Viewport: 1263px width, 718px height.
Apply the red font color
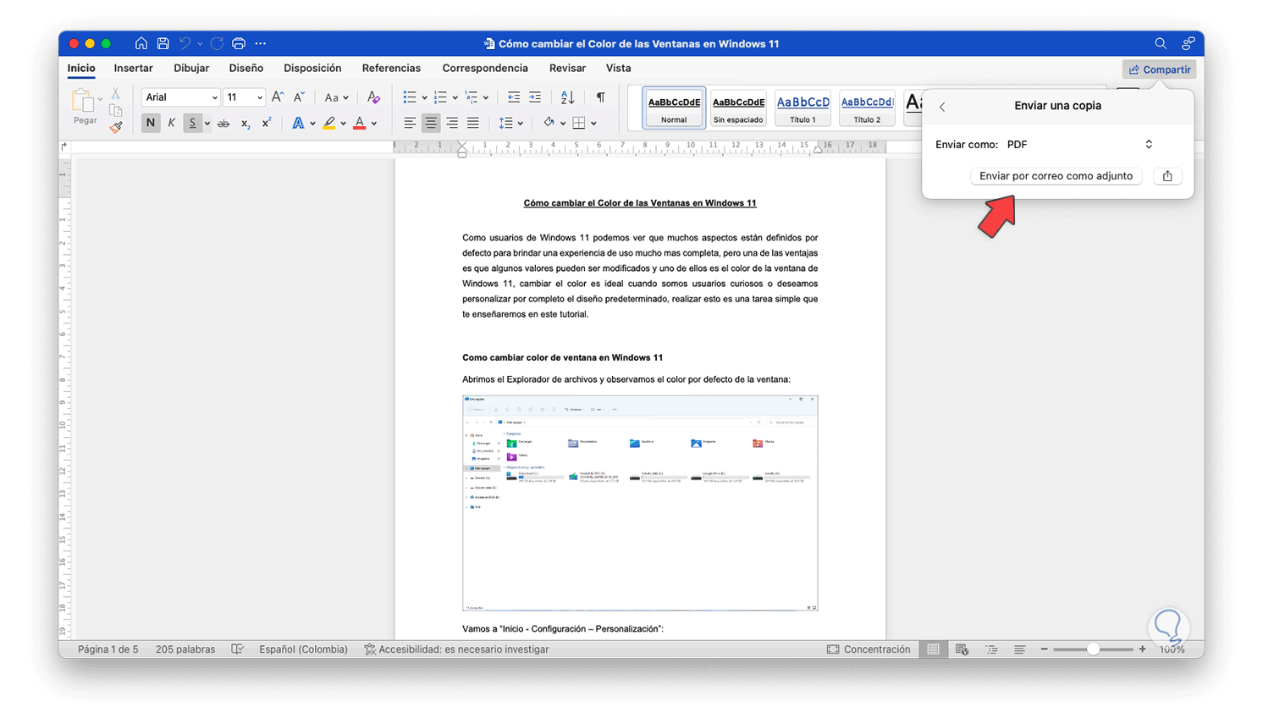pos(360,124)
